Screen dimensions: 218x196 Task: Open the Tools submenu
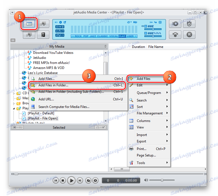(149, 163)
